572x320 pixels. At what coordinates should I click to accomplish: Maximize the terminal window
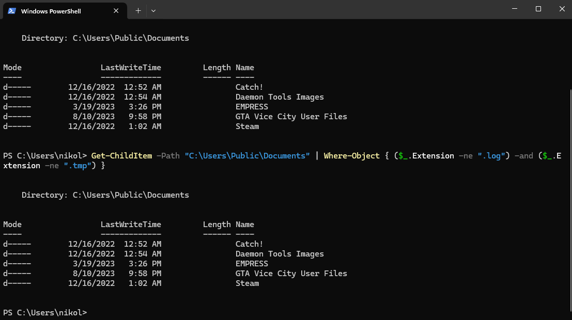coord(538,9)
